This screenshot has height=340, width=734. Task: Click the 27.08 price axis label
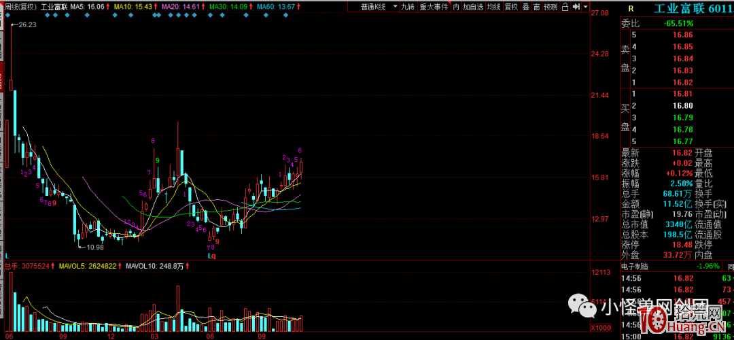pyautogui.click(x=599, y=13)
